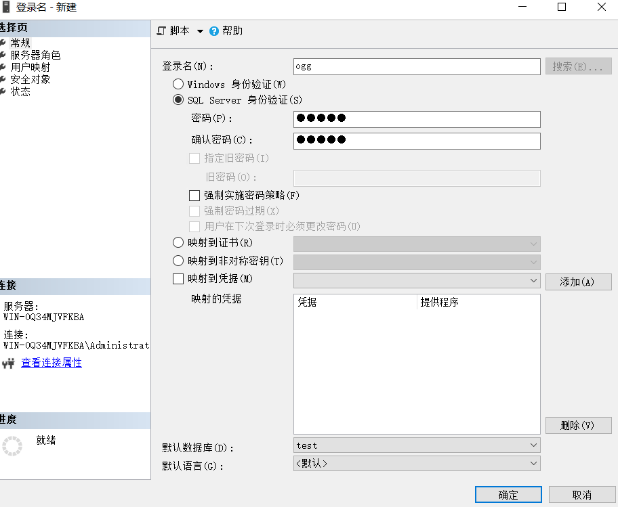
Task: Click the 搜索(E)... button
Action: click(x=578, y=66)
